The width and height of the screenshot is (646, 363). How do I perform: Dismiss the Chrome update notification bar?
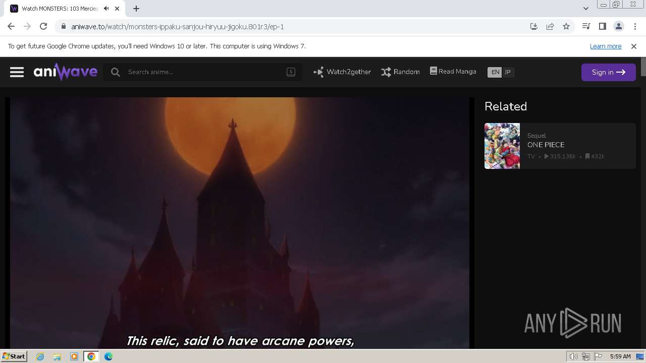(634, 46)
